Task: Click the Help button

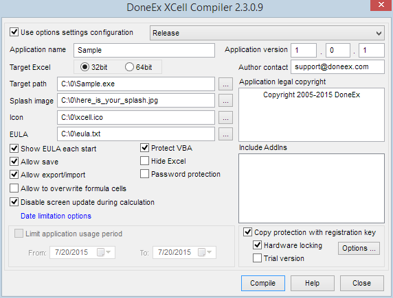Action: point(313,283)
